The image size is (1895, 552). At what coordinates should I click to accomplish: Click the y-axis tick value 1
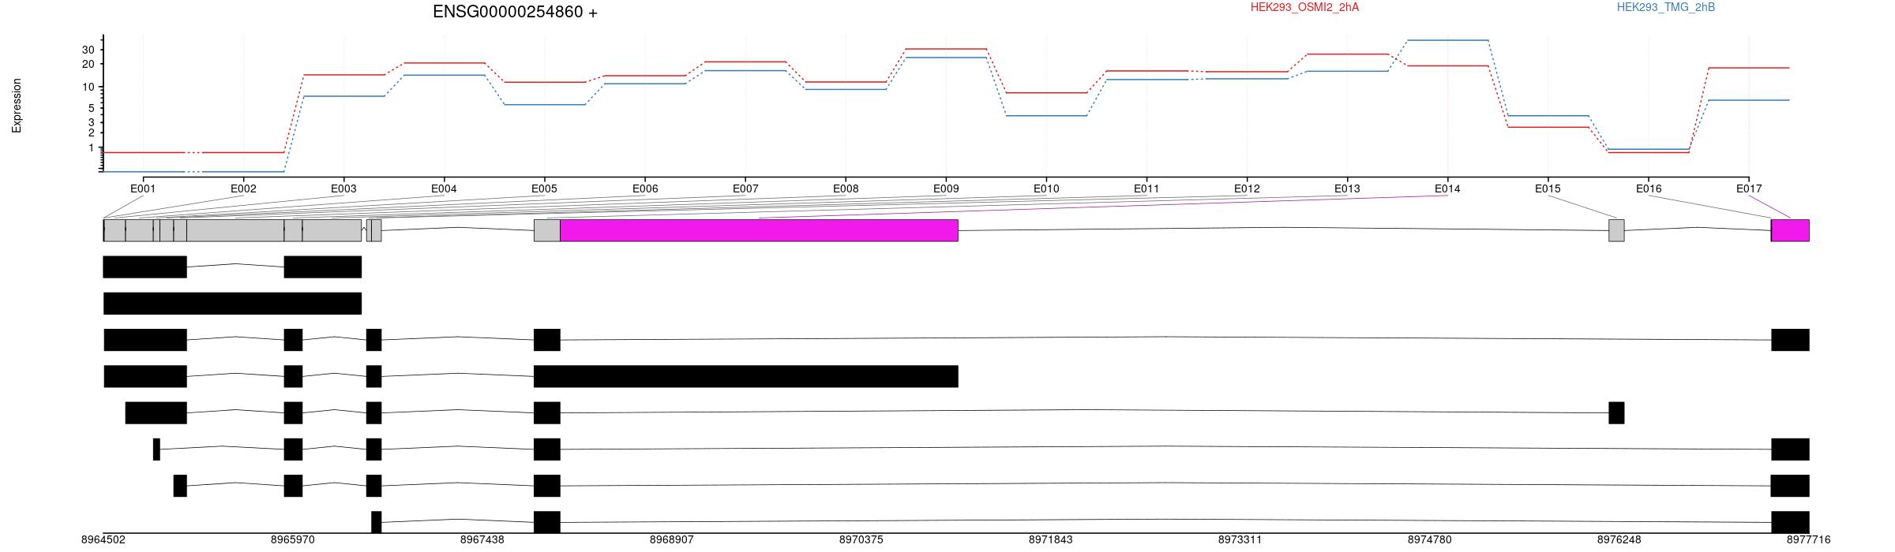pos(92,147)
